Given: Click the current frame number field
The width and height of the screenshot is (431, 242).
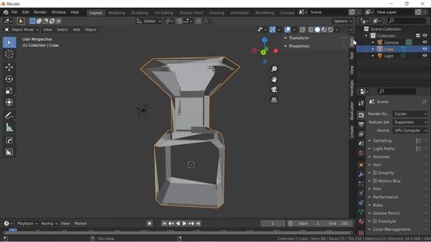Looking at the screenshot, I should pos(273,223).
